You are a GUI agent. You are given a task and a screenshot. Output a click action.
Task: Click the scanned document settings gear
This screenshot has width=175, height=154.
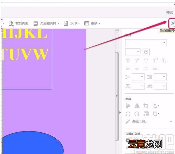(x=128, y=140)
